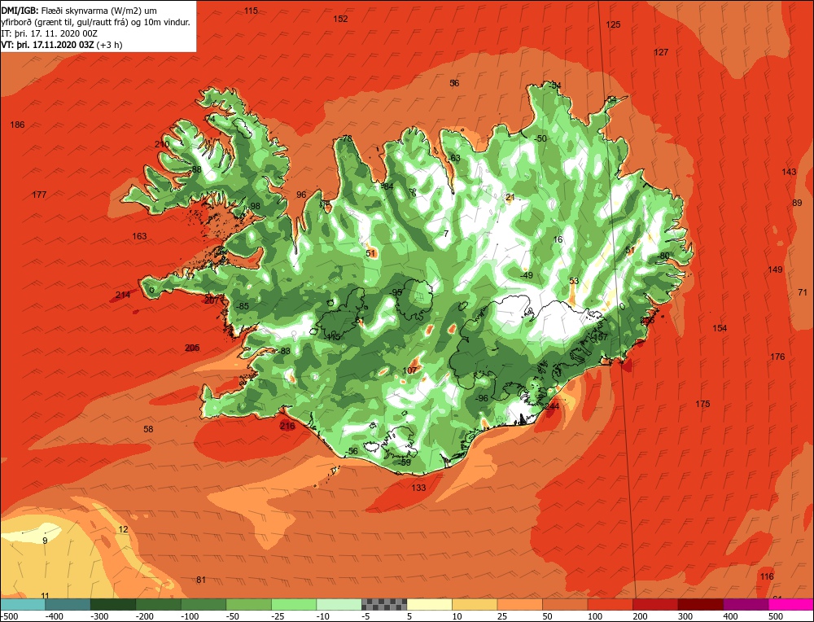Click the 'DMI/IGB: Flæði skynvarma (W/m2) um' title line

[79, 11]
